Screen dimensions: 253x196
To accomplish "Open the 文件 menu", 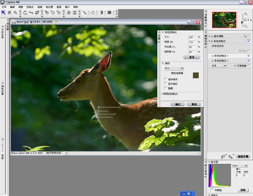I will coord(4,7).
